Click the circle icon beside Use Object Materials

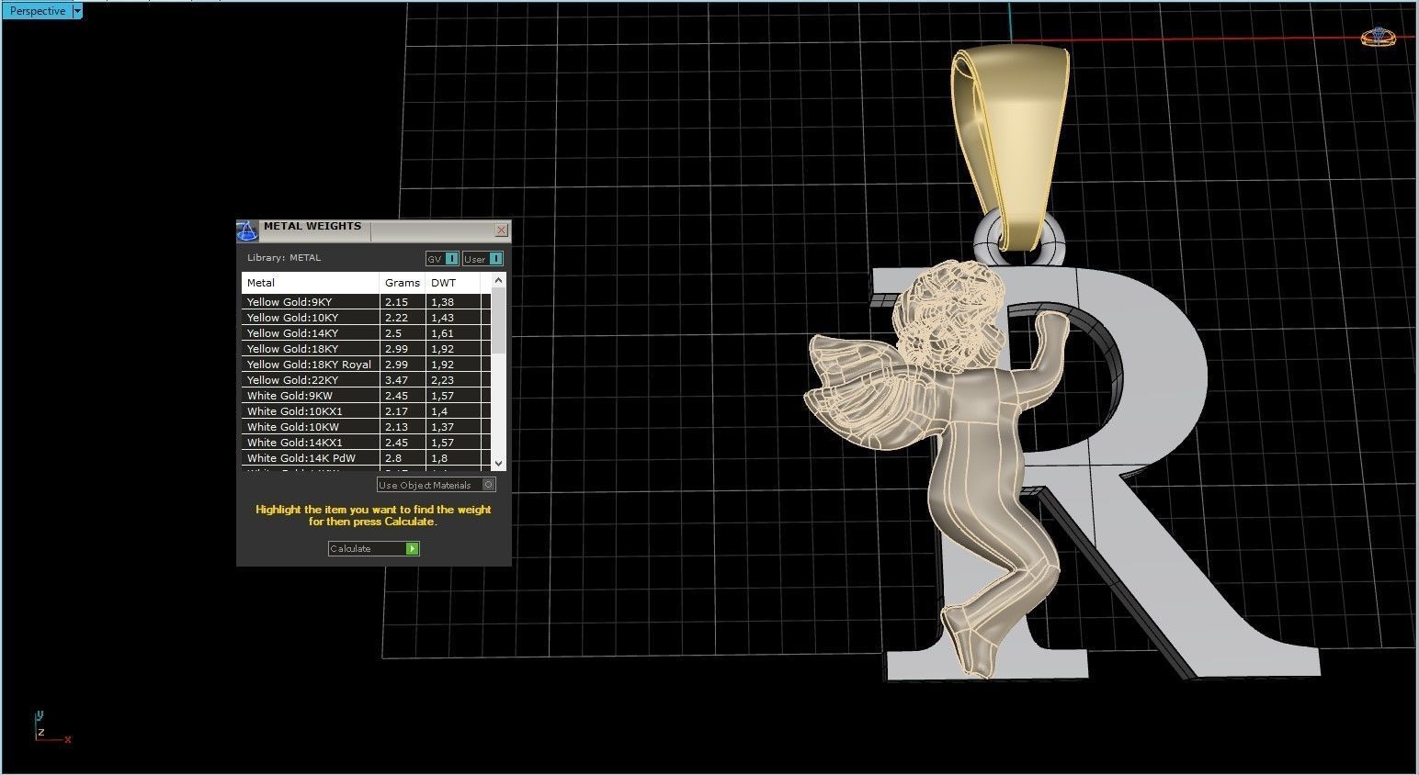490,485
